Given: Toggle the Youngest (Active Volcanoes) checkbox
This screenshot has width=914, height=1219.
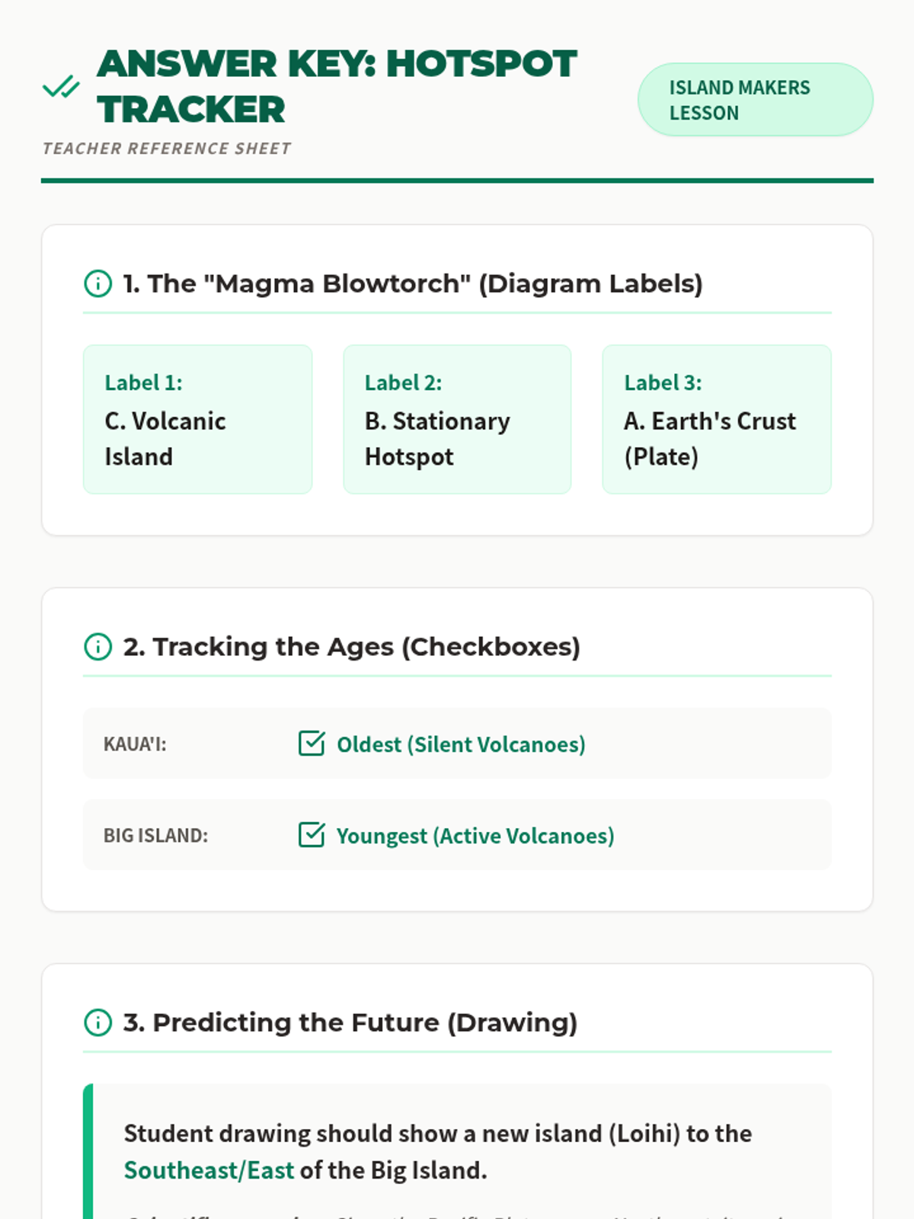Looking at the screenshot, I should coord(312,835).
